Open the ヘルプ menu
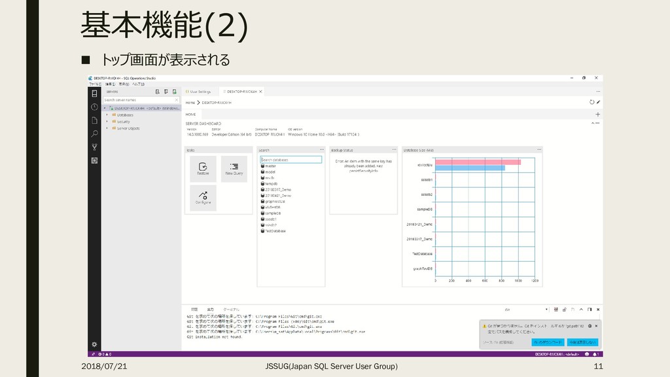Image resolution: width=670 pixels, height=377 pixels. (x=139, y=84)
